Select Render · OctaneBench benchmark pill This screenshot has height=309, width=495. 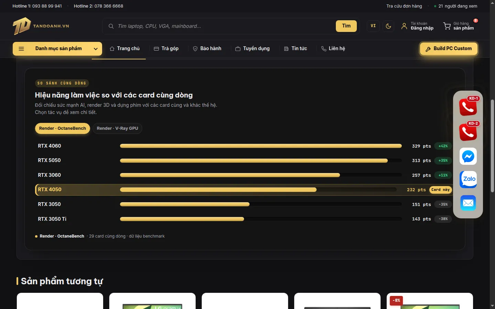coord(63,128)
